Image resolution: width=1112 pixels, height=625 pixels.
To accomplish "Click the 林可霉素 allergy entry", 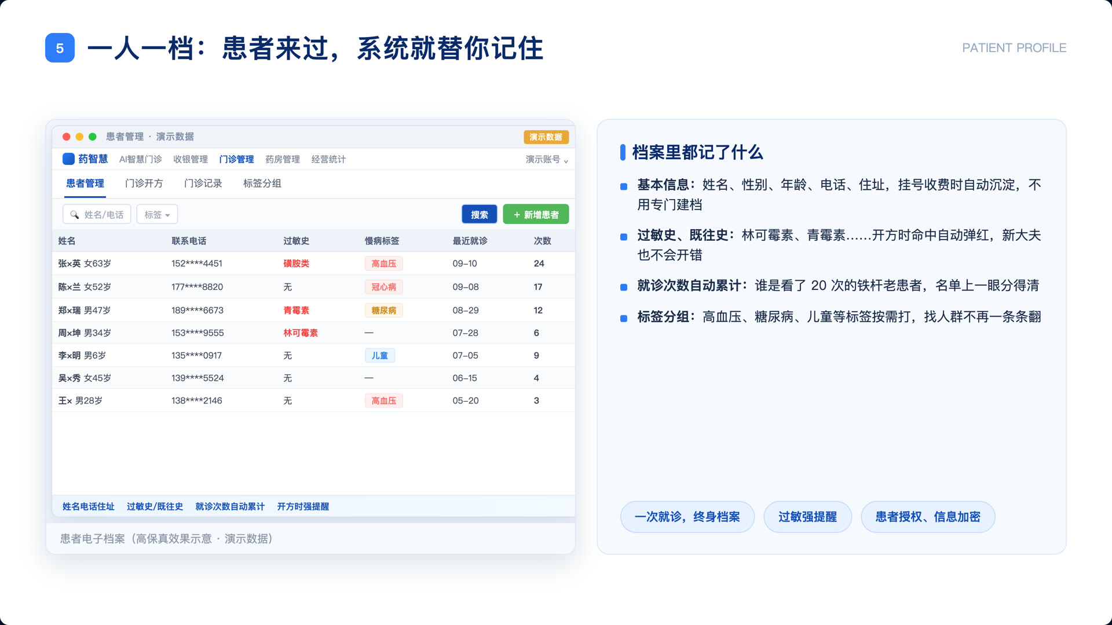I will [301, 333].
